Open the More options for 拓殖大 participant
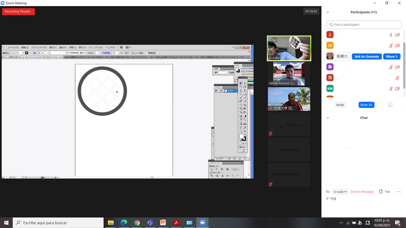406x228 pixels. (x=392, y=56)
